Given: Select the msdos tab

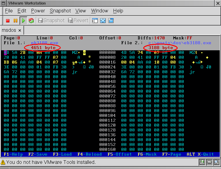Looking at the screenshot, I should (9, 30).
